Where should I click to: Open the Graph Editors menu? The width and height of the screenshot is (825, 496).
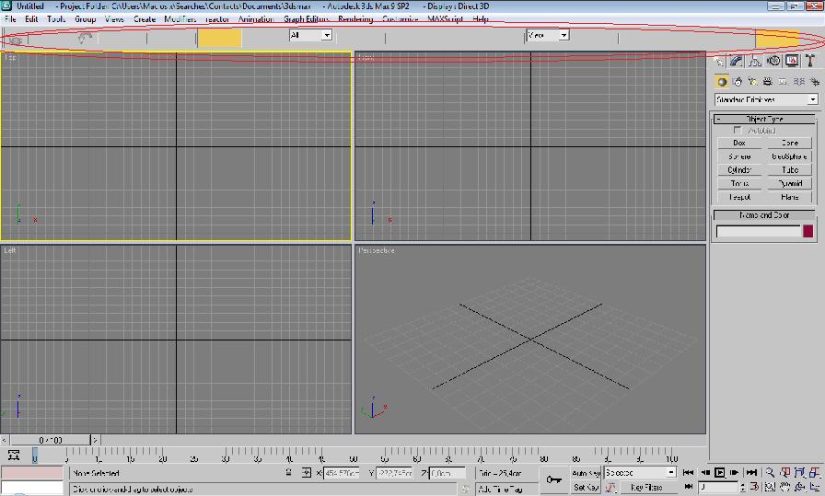(x=307, y=19)
